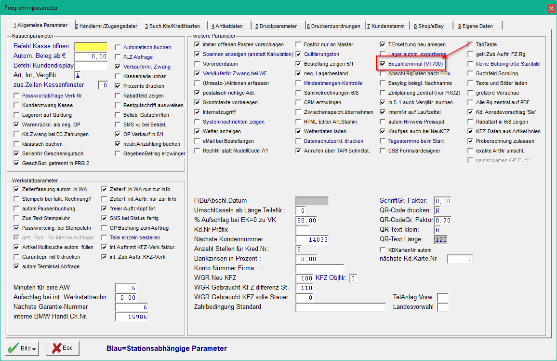Click zus.Zeilen Kassenfenster value field
This screenshot has width=557, height=361.
103,85
